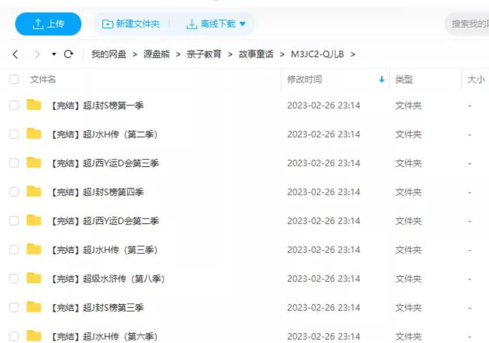
Task: Create a new folder with 新建文件夹
Action: tap(131, 24)
